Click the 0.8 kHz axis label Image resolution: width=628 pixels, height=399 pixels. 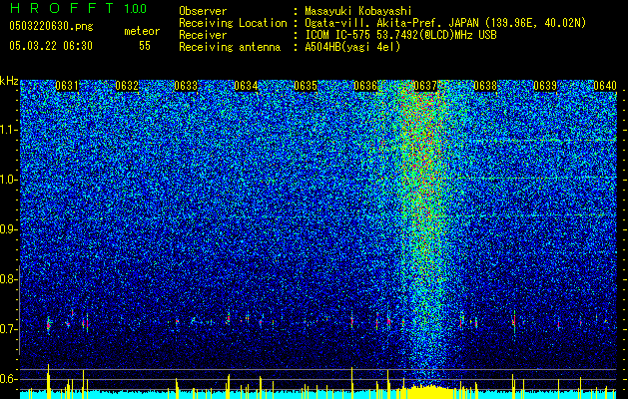point(8,279)
